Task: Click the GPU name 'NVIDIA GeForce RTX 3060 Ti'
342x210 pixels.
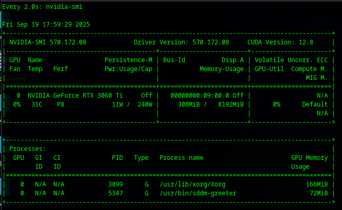Action: (75, 96)
